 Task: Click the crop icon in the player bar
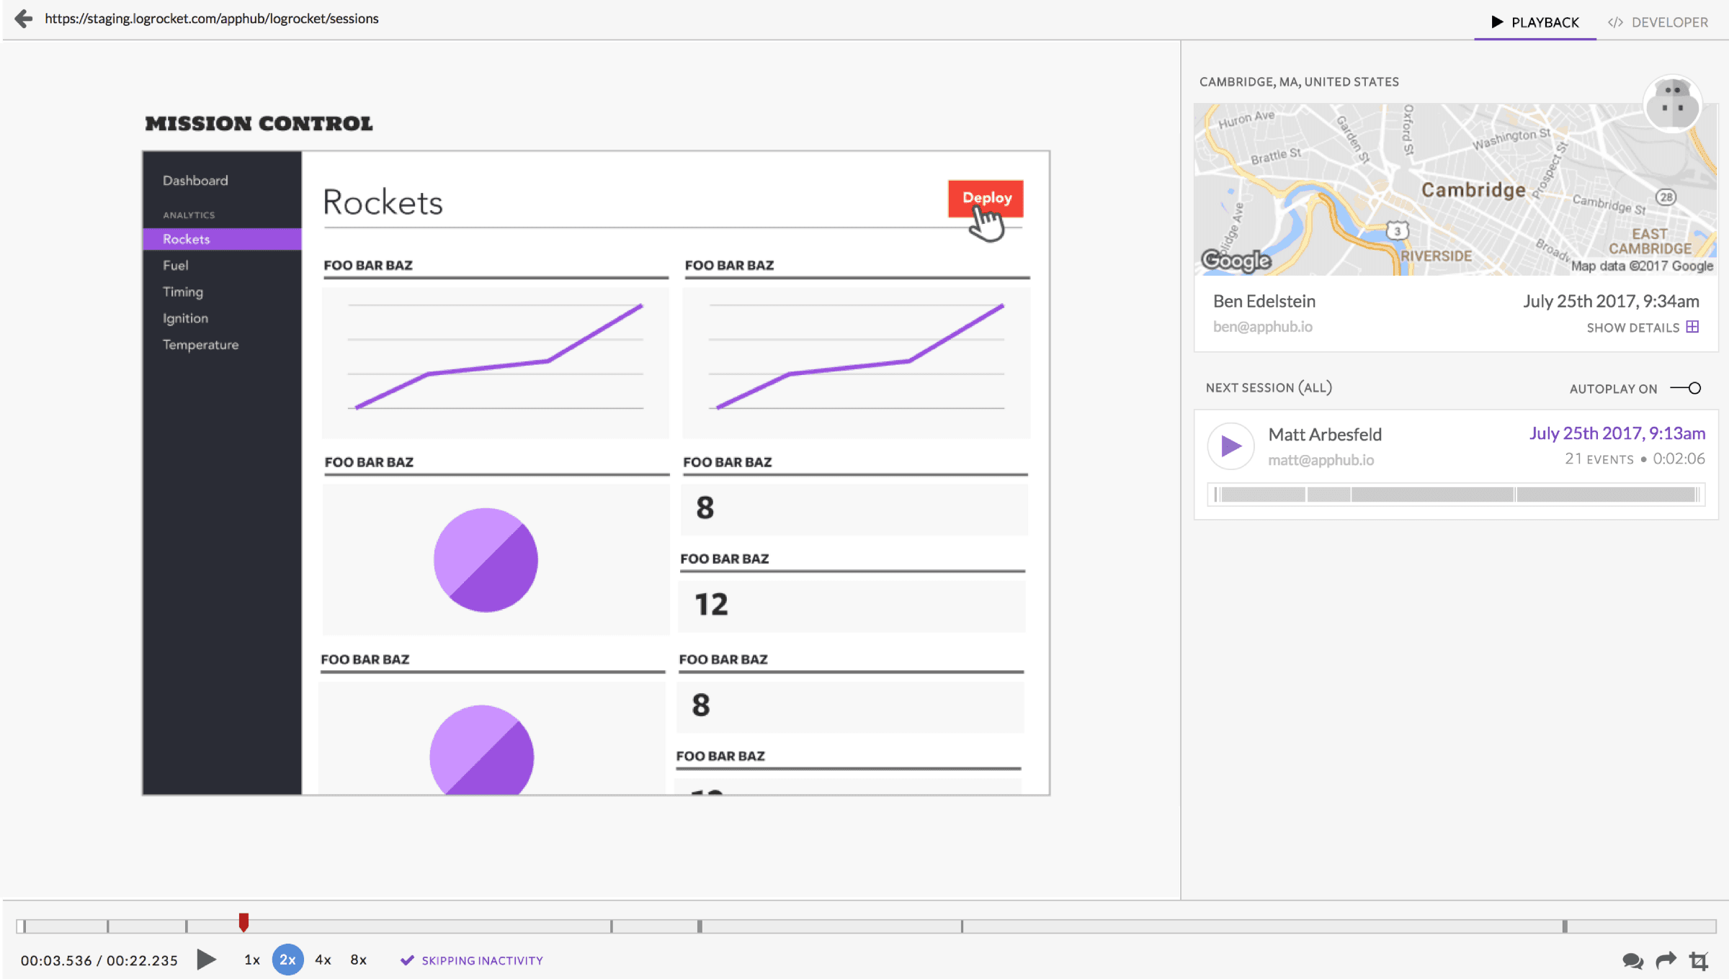point(1699,960)
